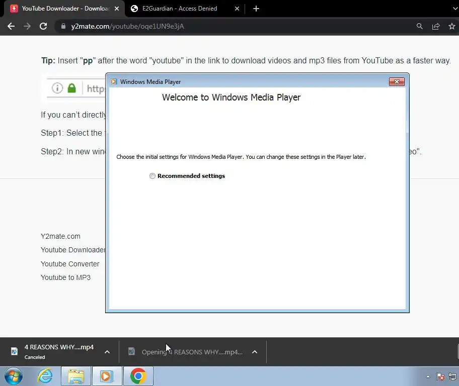Close the YouTube Downloader tab
The width and height of the screenshot is (459, 386).
(117, 9)
